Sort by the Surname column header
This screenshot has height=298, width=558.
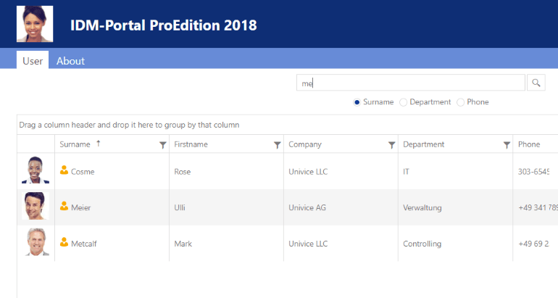75,144
